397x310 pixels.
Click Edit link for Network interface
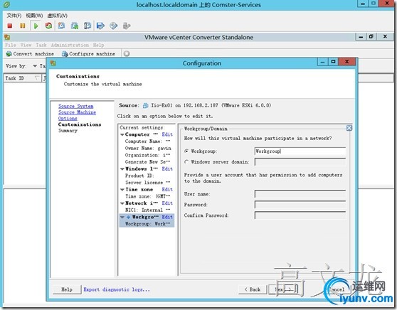coord(167,203)
